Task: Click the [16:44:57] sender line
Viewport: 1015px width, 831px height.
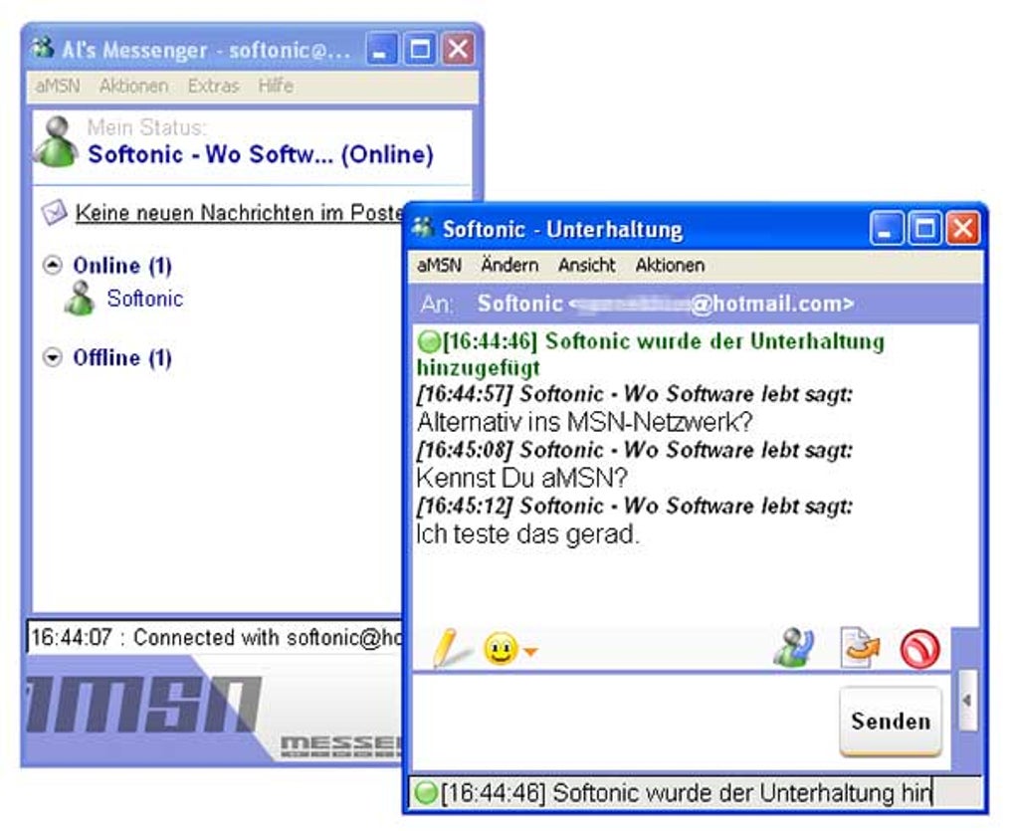Action: tap(635, 393)
